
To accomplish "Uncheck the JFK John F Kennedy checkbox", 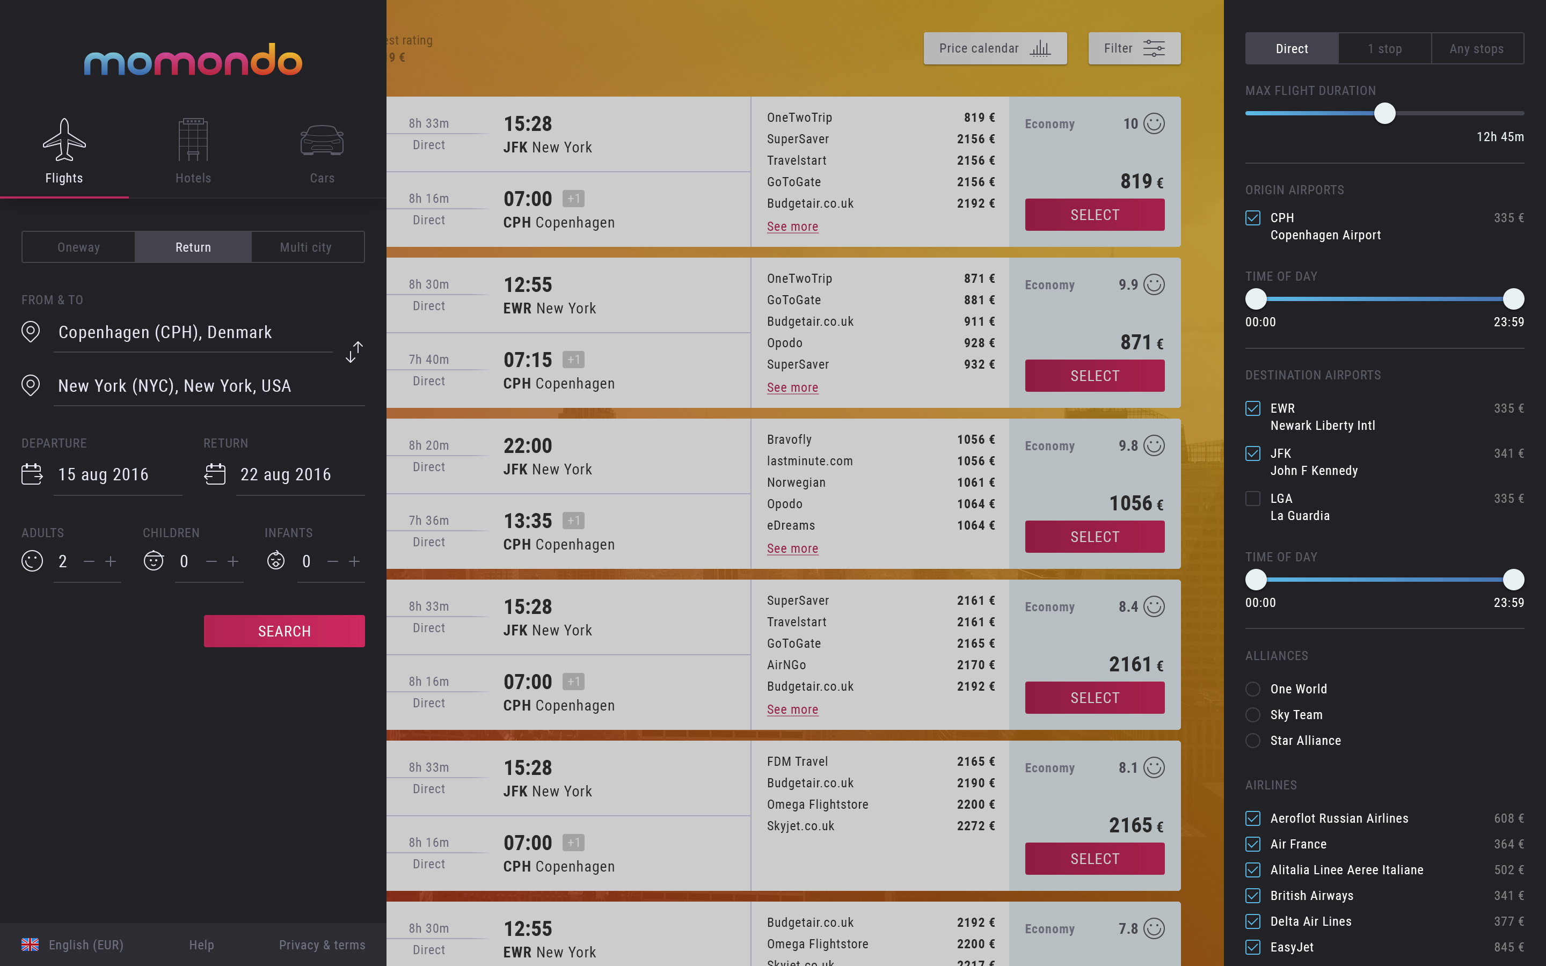I will coord(1253,453).
